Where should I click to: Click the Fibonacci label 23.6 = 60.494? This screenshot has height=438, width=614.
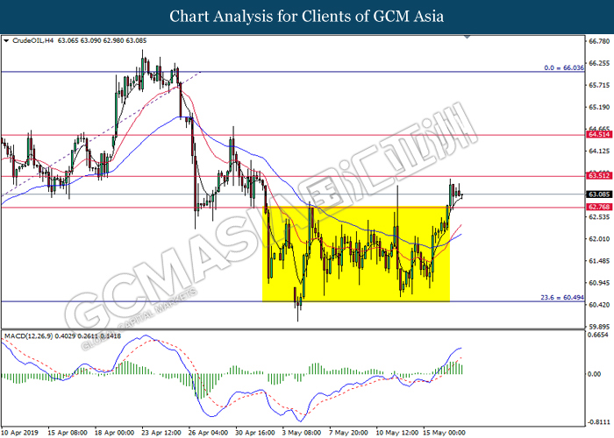[562, 298]
